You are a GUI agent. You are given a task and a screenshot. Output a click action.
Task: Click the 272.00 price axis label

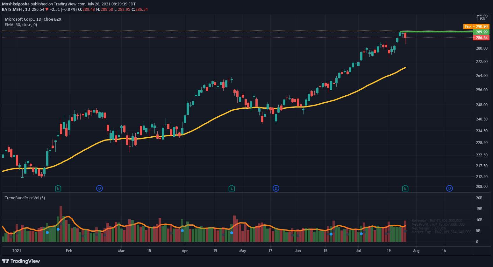(x=482, y=62)
